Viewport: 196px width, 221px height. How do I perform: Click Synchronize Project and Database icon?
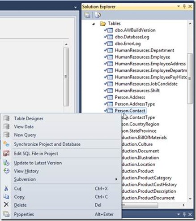pyautogui.click(x=6, y=144)
